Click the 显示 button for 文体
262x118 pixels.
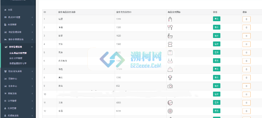217,102
